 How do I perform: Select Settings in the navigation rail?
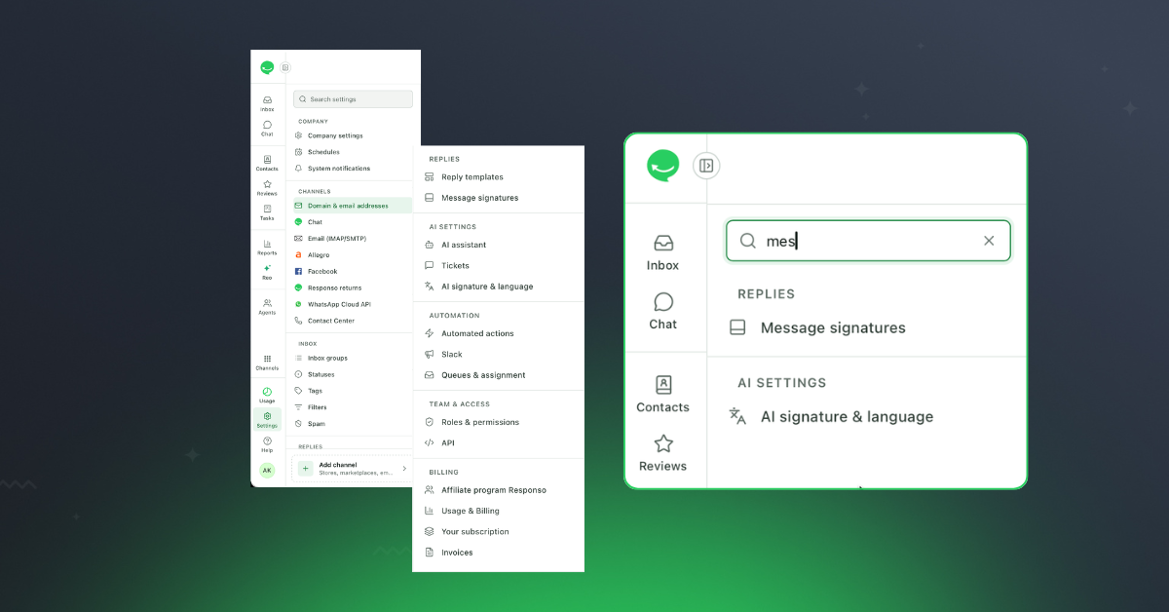(267, 419)
